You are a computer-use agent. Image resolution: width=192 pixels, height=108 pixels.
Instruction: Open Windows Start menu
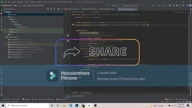click(x=3, y=105)
